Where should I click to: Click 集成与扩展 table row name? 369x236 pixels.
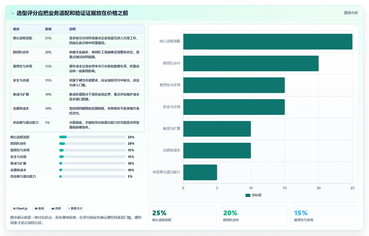(x=21, y=95)
